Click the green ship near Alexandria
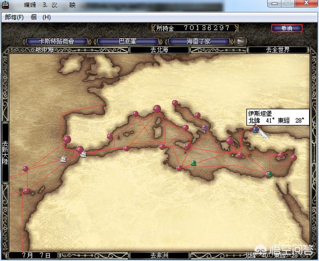Image resolution: width=319 pixels, height=261 pixels. click(x=269, y=174)
